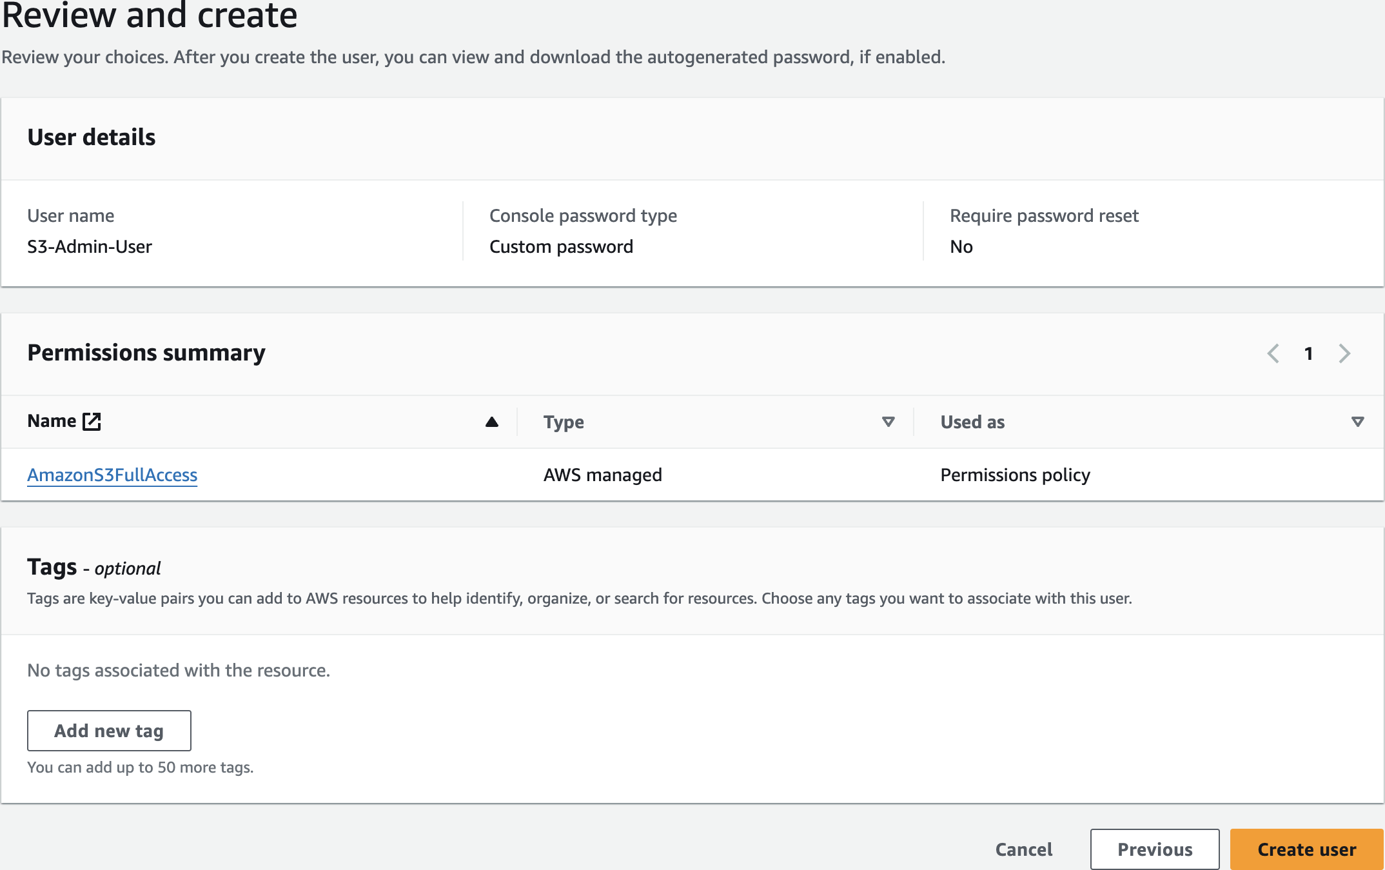Click the Used as column sort arrow
This screenshot has width=1385, height=870.
(1357, 422)
